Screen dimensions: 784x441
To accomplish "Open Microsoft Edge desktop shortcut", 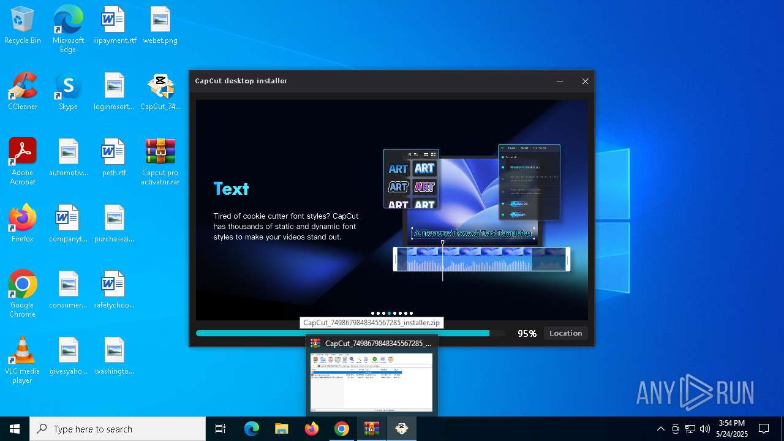I will tap(68, 29).
